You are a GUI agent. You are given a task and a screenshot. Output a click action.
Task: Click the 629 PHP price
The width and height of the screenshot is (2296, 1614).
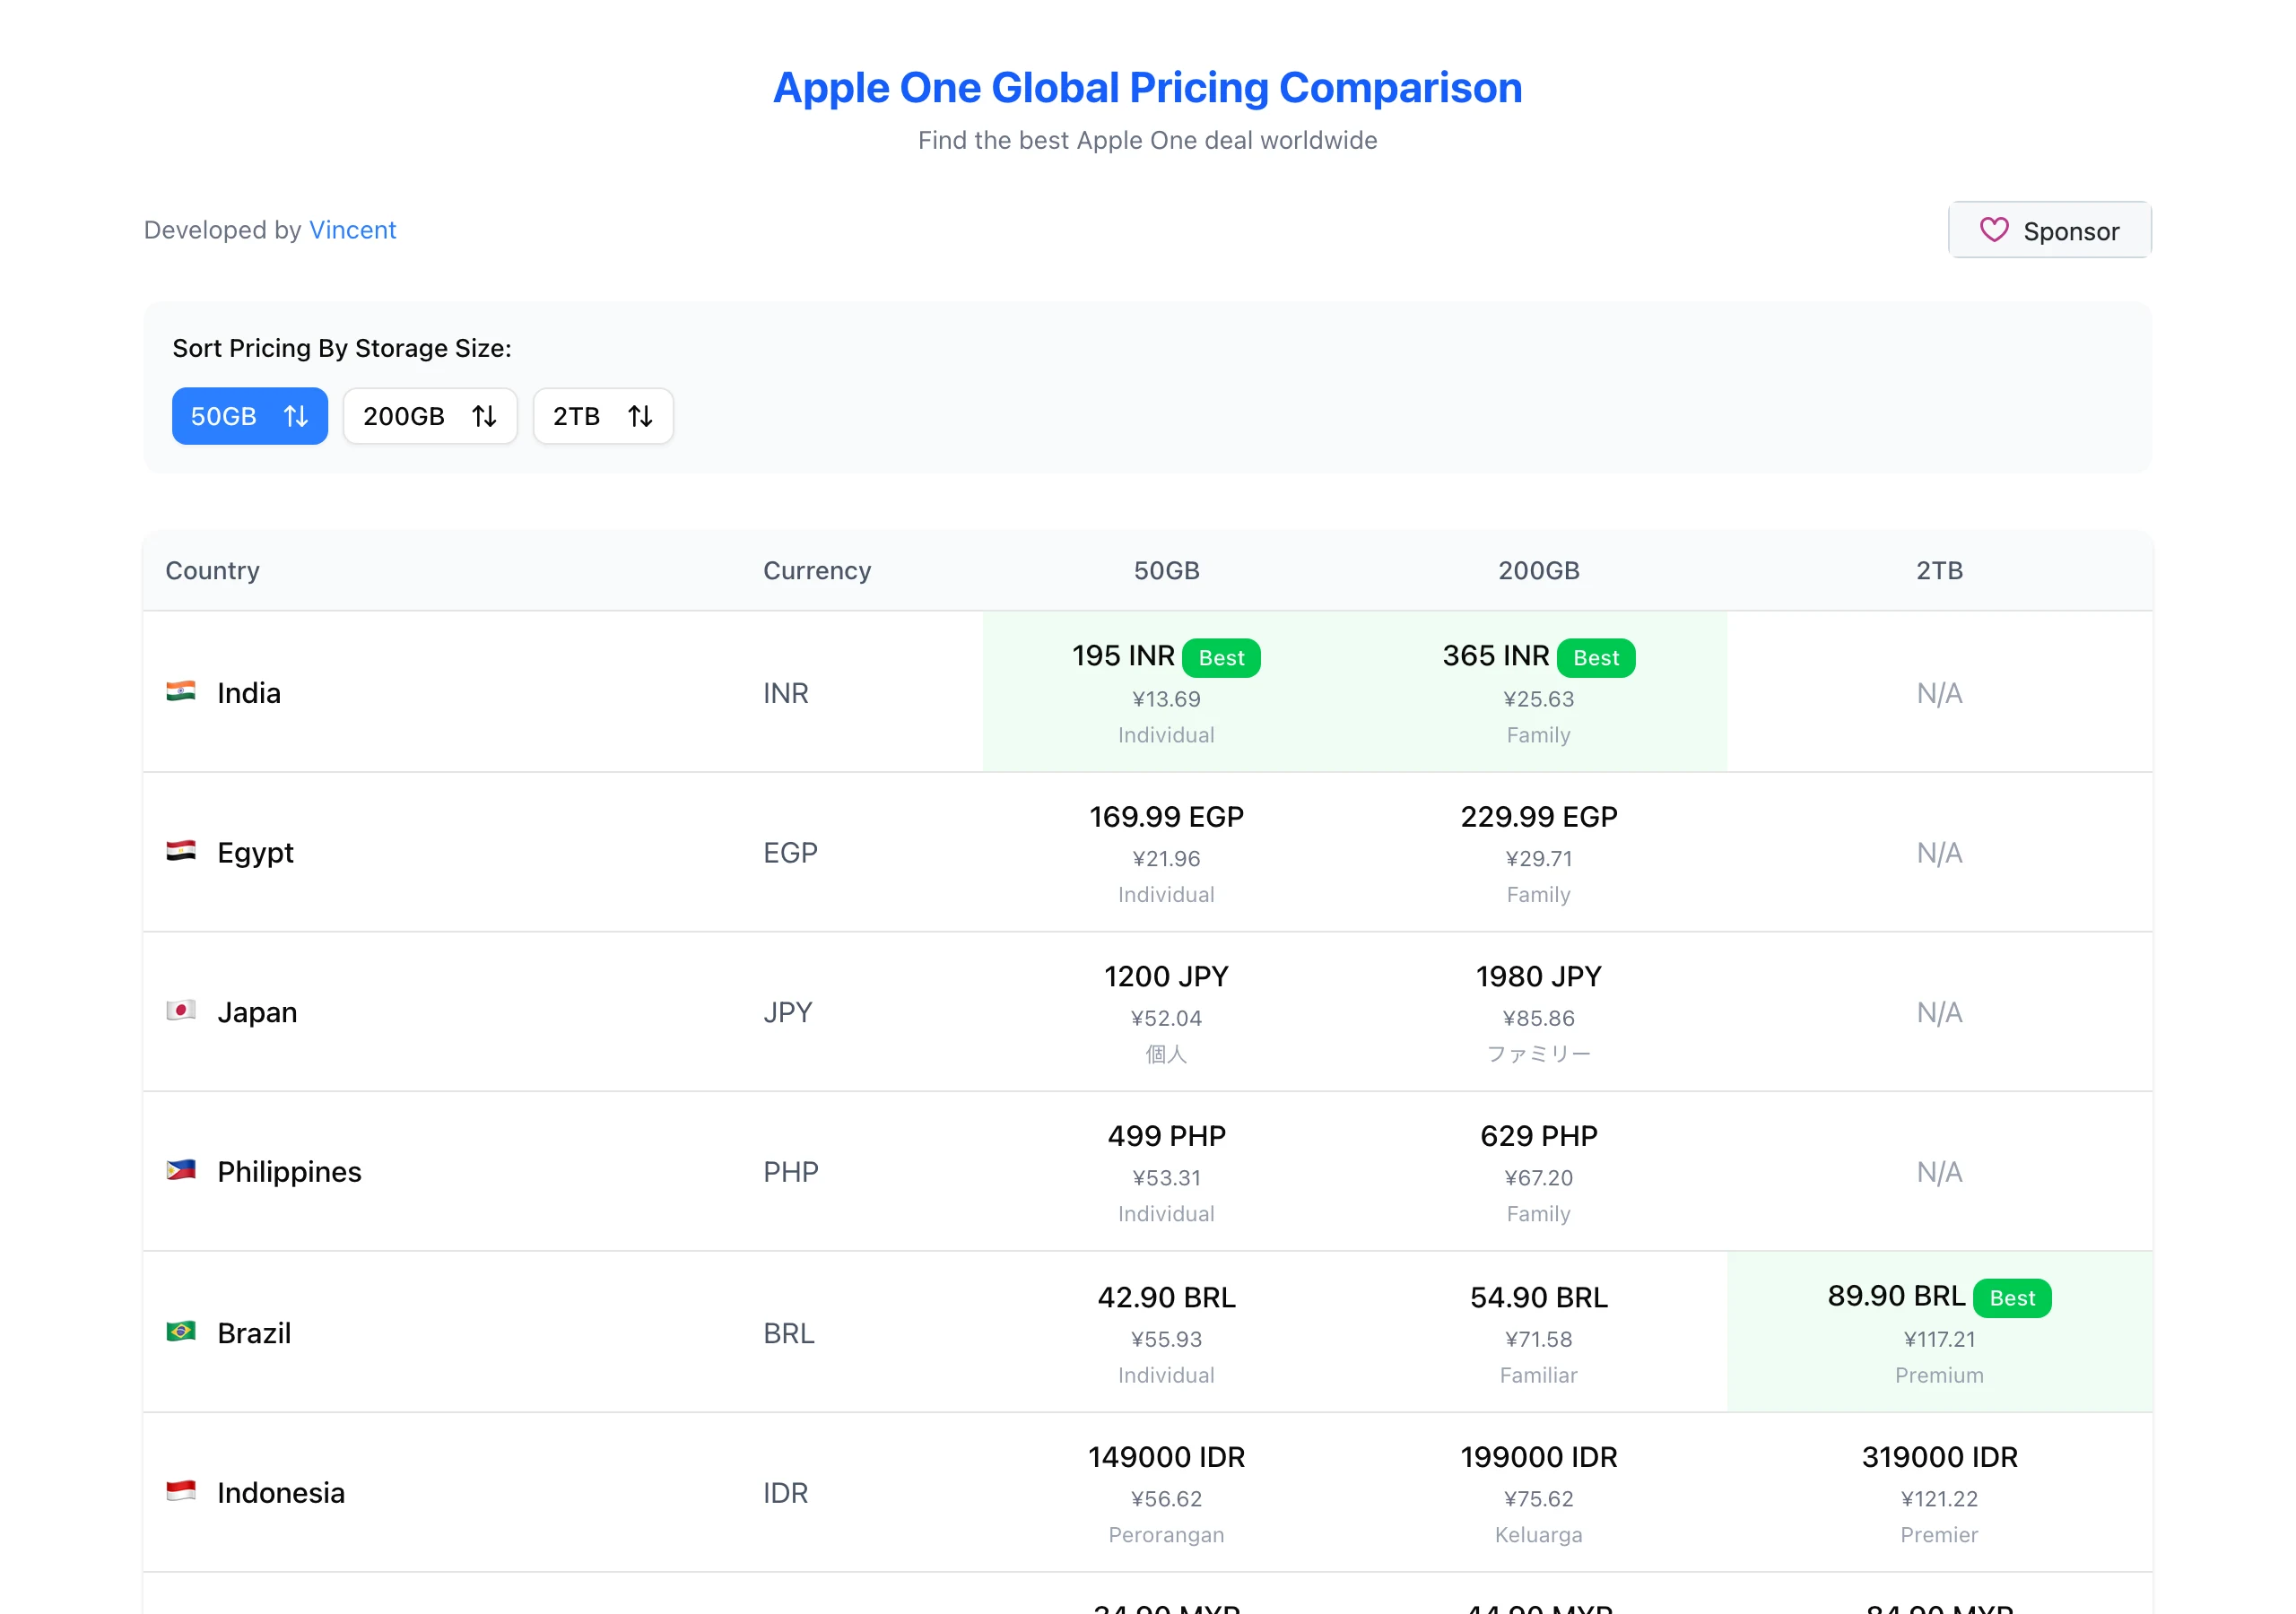click(x=1538, y=1136)
